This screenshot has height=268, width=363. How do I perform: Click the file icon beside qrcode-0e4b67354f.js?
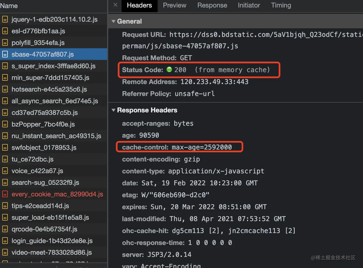(x=5, y=229)
